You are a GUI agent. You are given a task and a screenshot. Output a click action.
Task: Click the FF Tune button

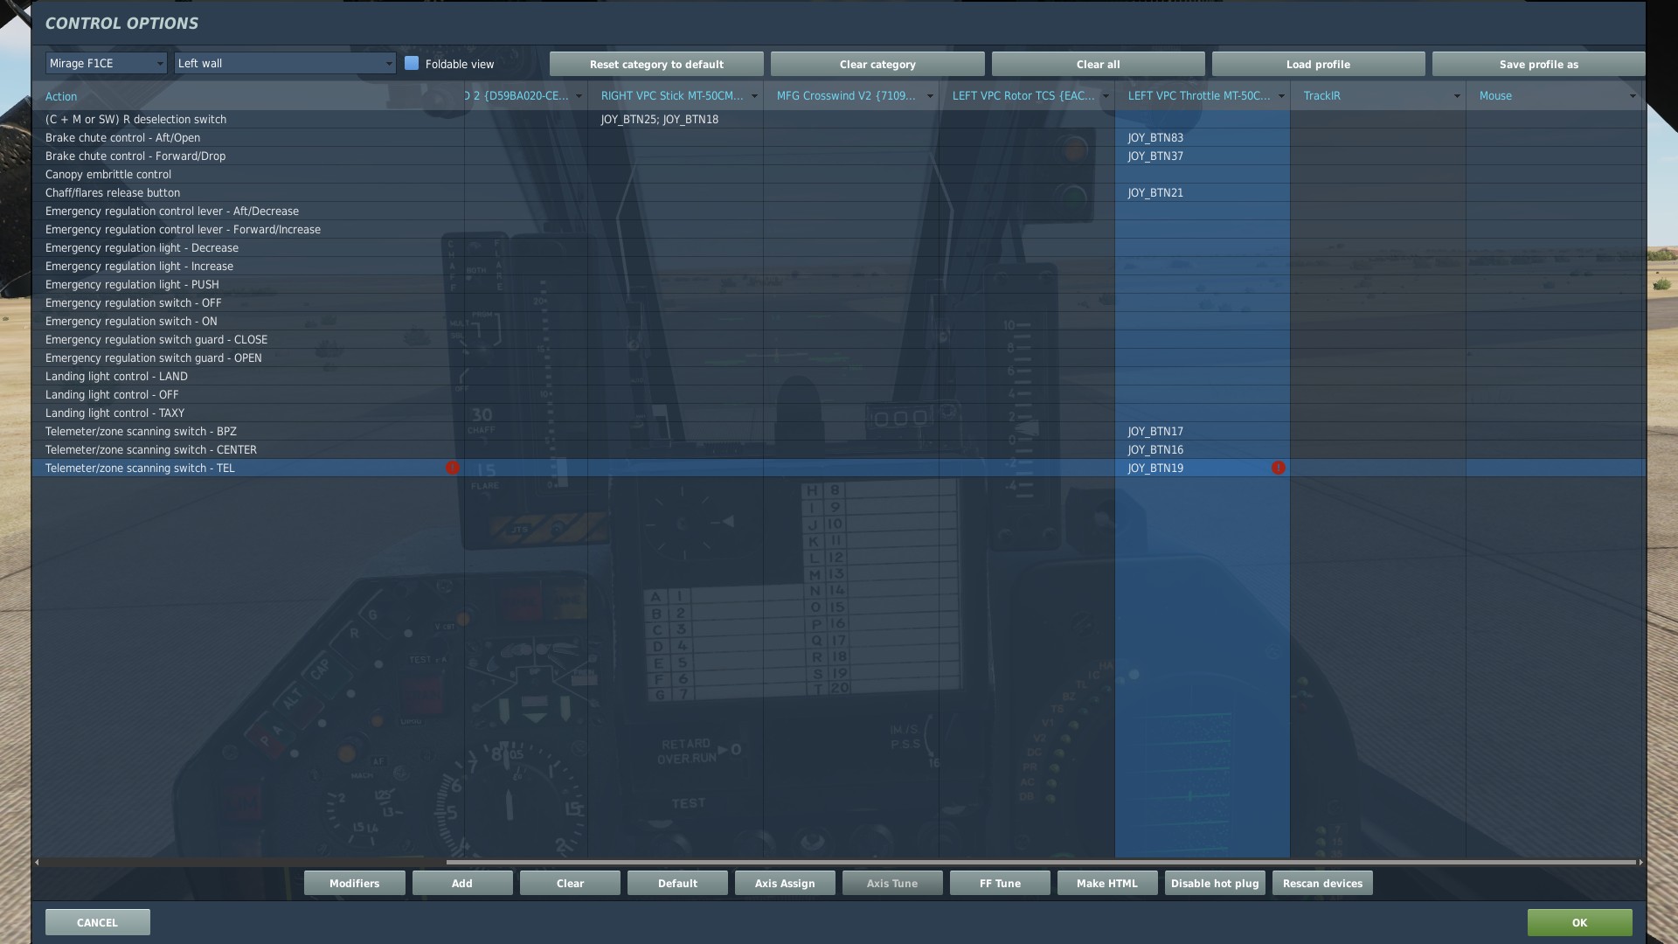coord(1000,883)
